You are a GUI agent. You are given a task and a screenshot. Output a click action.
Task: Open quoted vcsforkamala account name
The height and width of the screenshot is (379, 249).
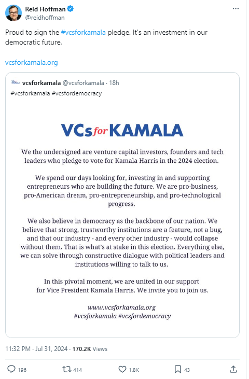[41, 83]
